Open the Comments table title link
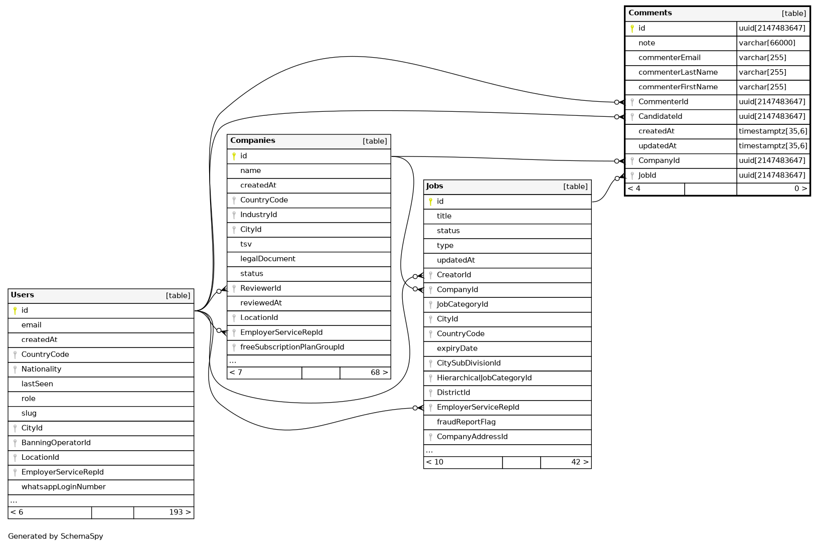This screenshot has height=546, width=819. click(x=650, y=13)
